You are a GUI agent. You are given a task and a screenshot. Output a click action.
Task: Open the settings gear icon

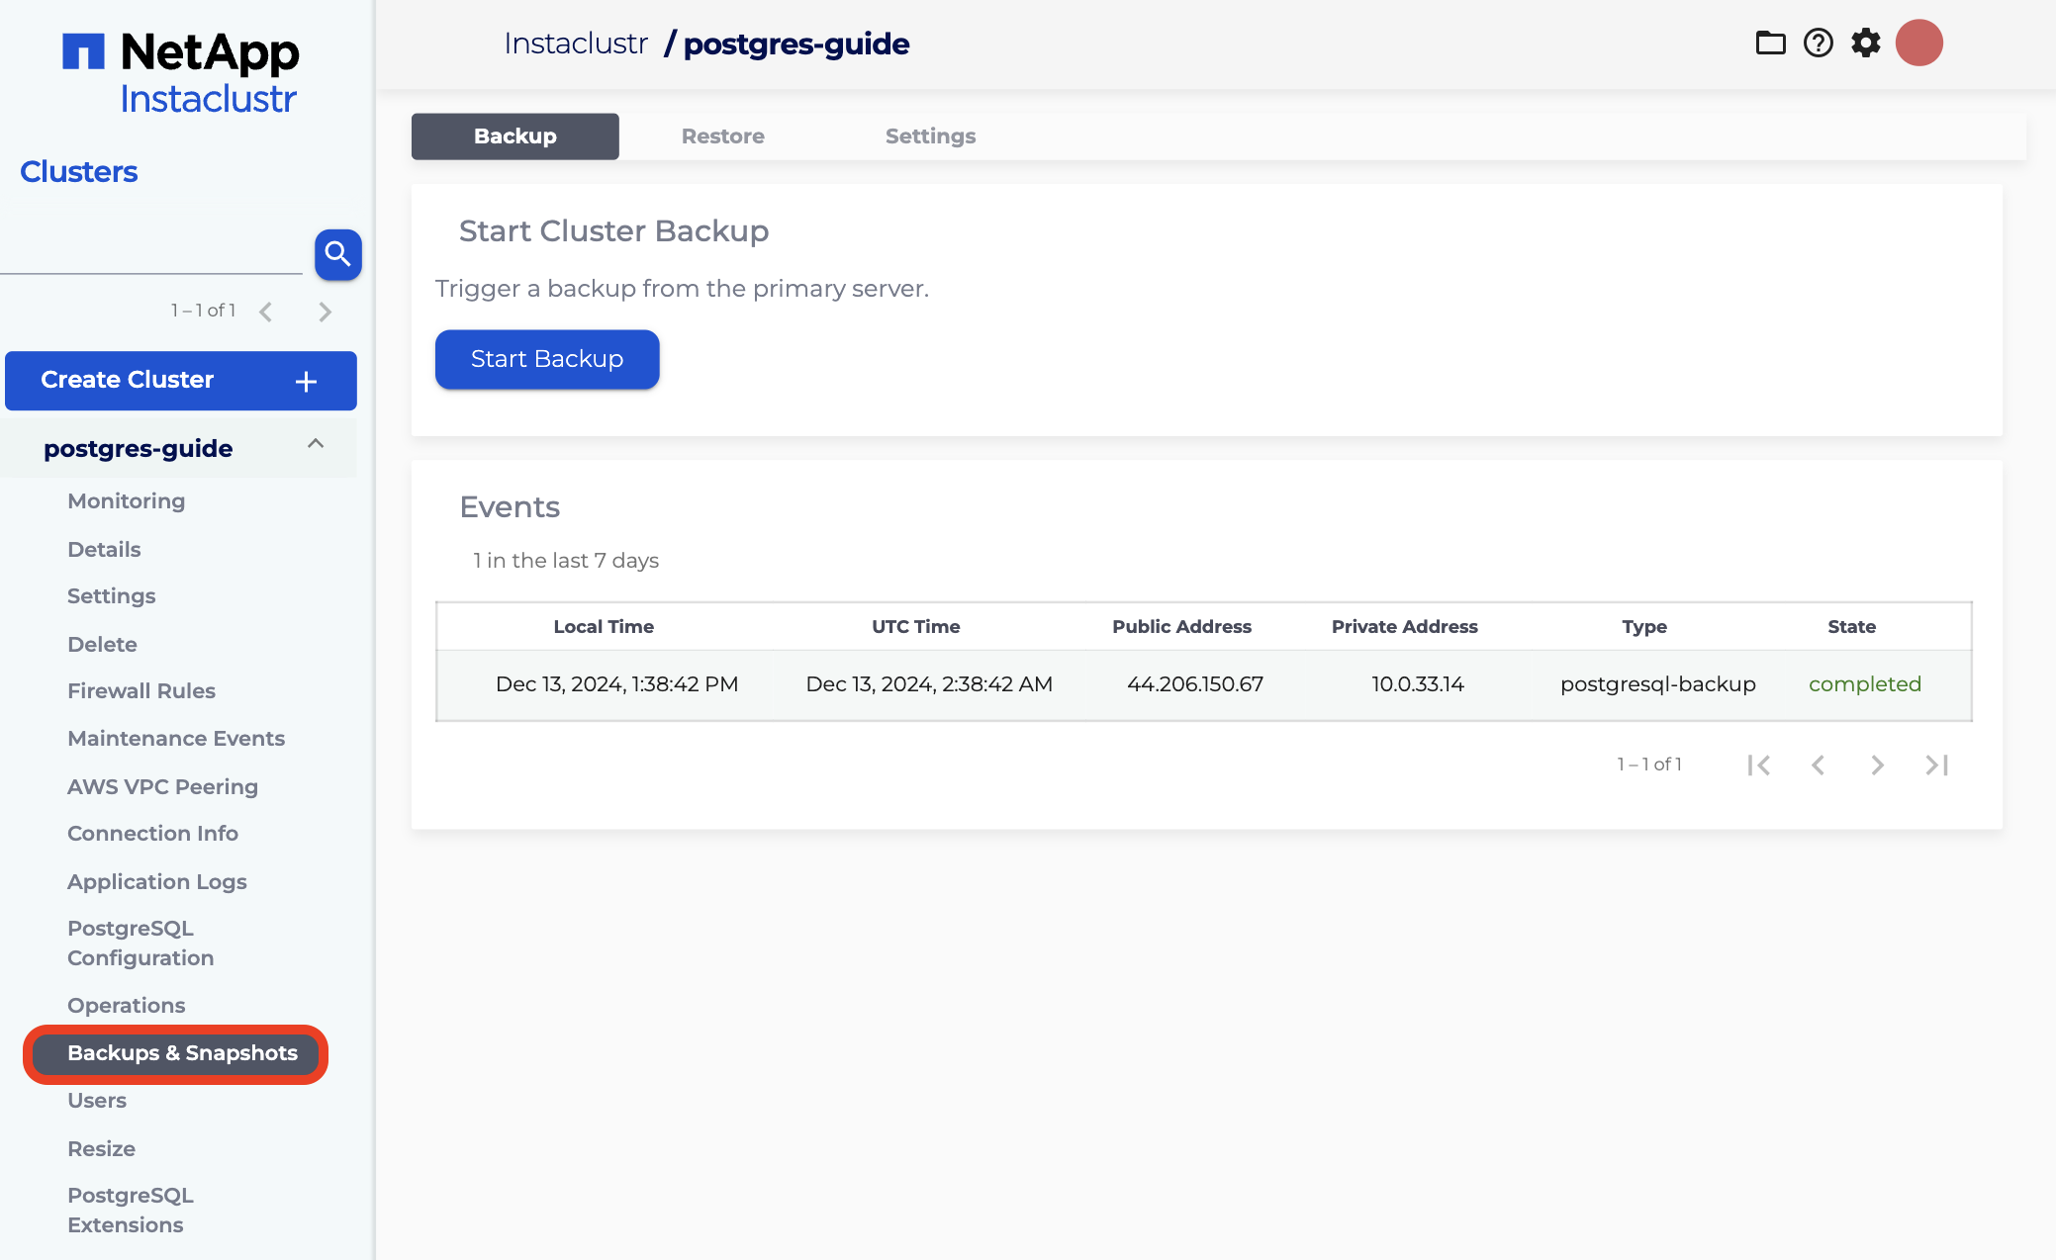click(x=1866, y=44)
